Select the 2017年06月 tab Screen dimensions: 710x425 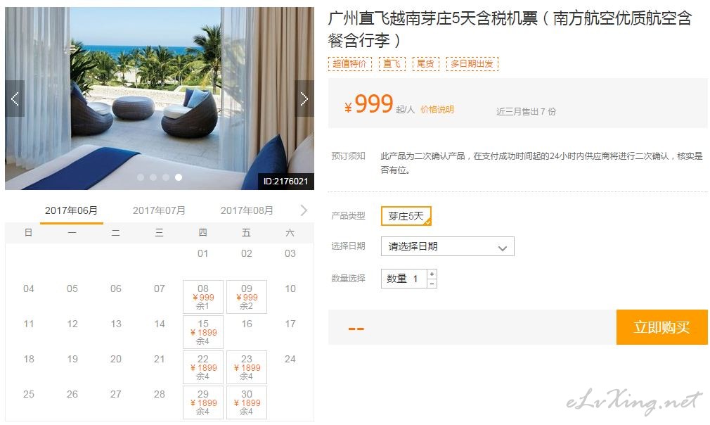coord(71,210)
